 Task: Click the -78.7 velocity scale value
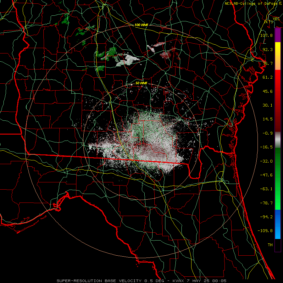point(266,203)
